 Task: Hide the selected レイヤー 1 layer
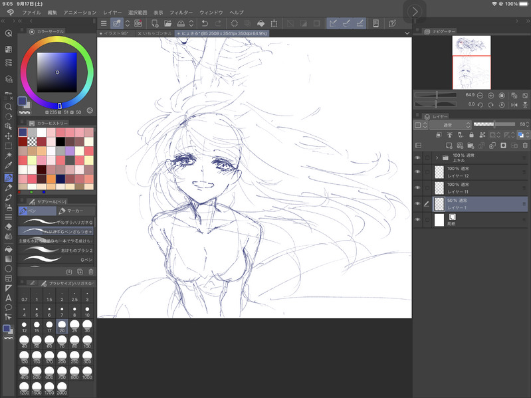[x=417, y=204]
